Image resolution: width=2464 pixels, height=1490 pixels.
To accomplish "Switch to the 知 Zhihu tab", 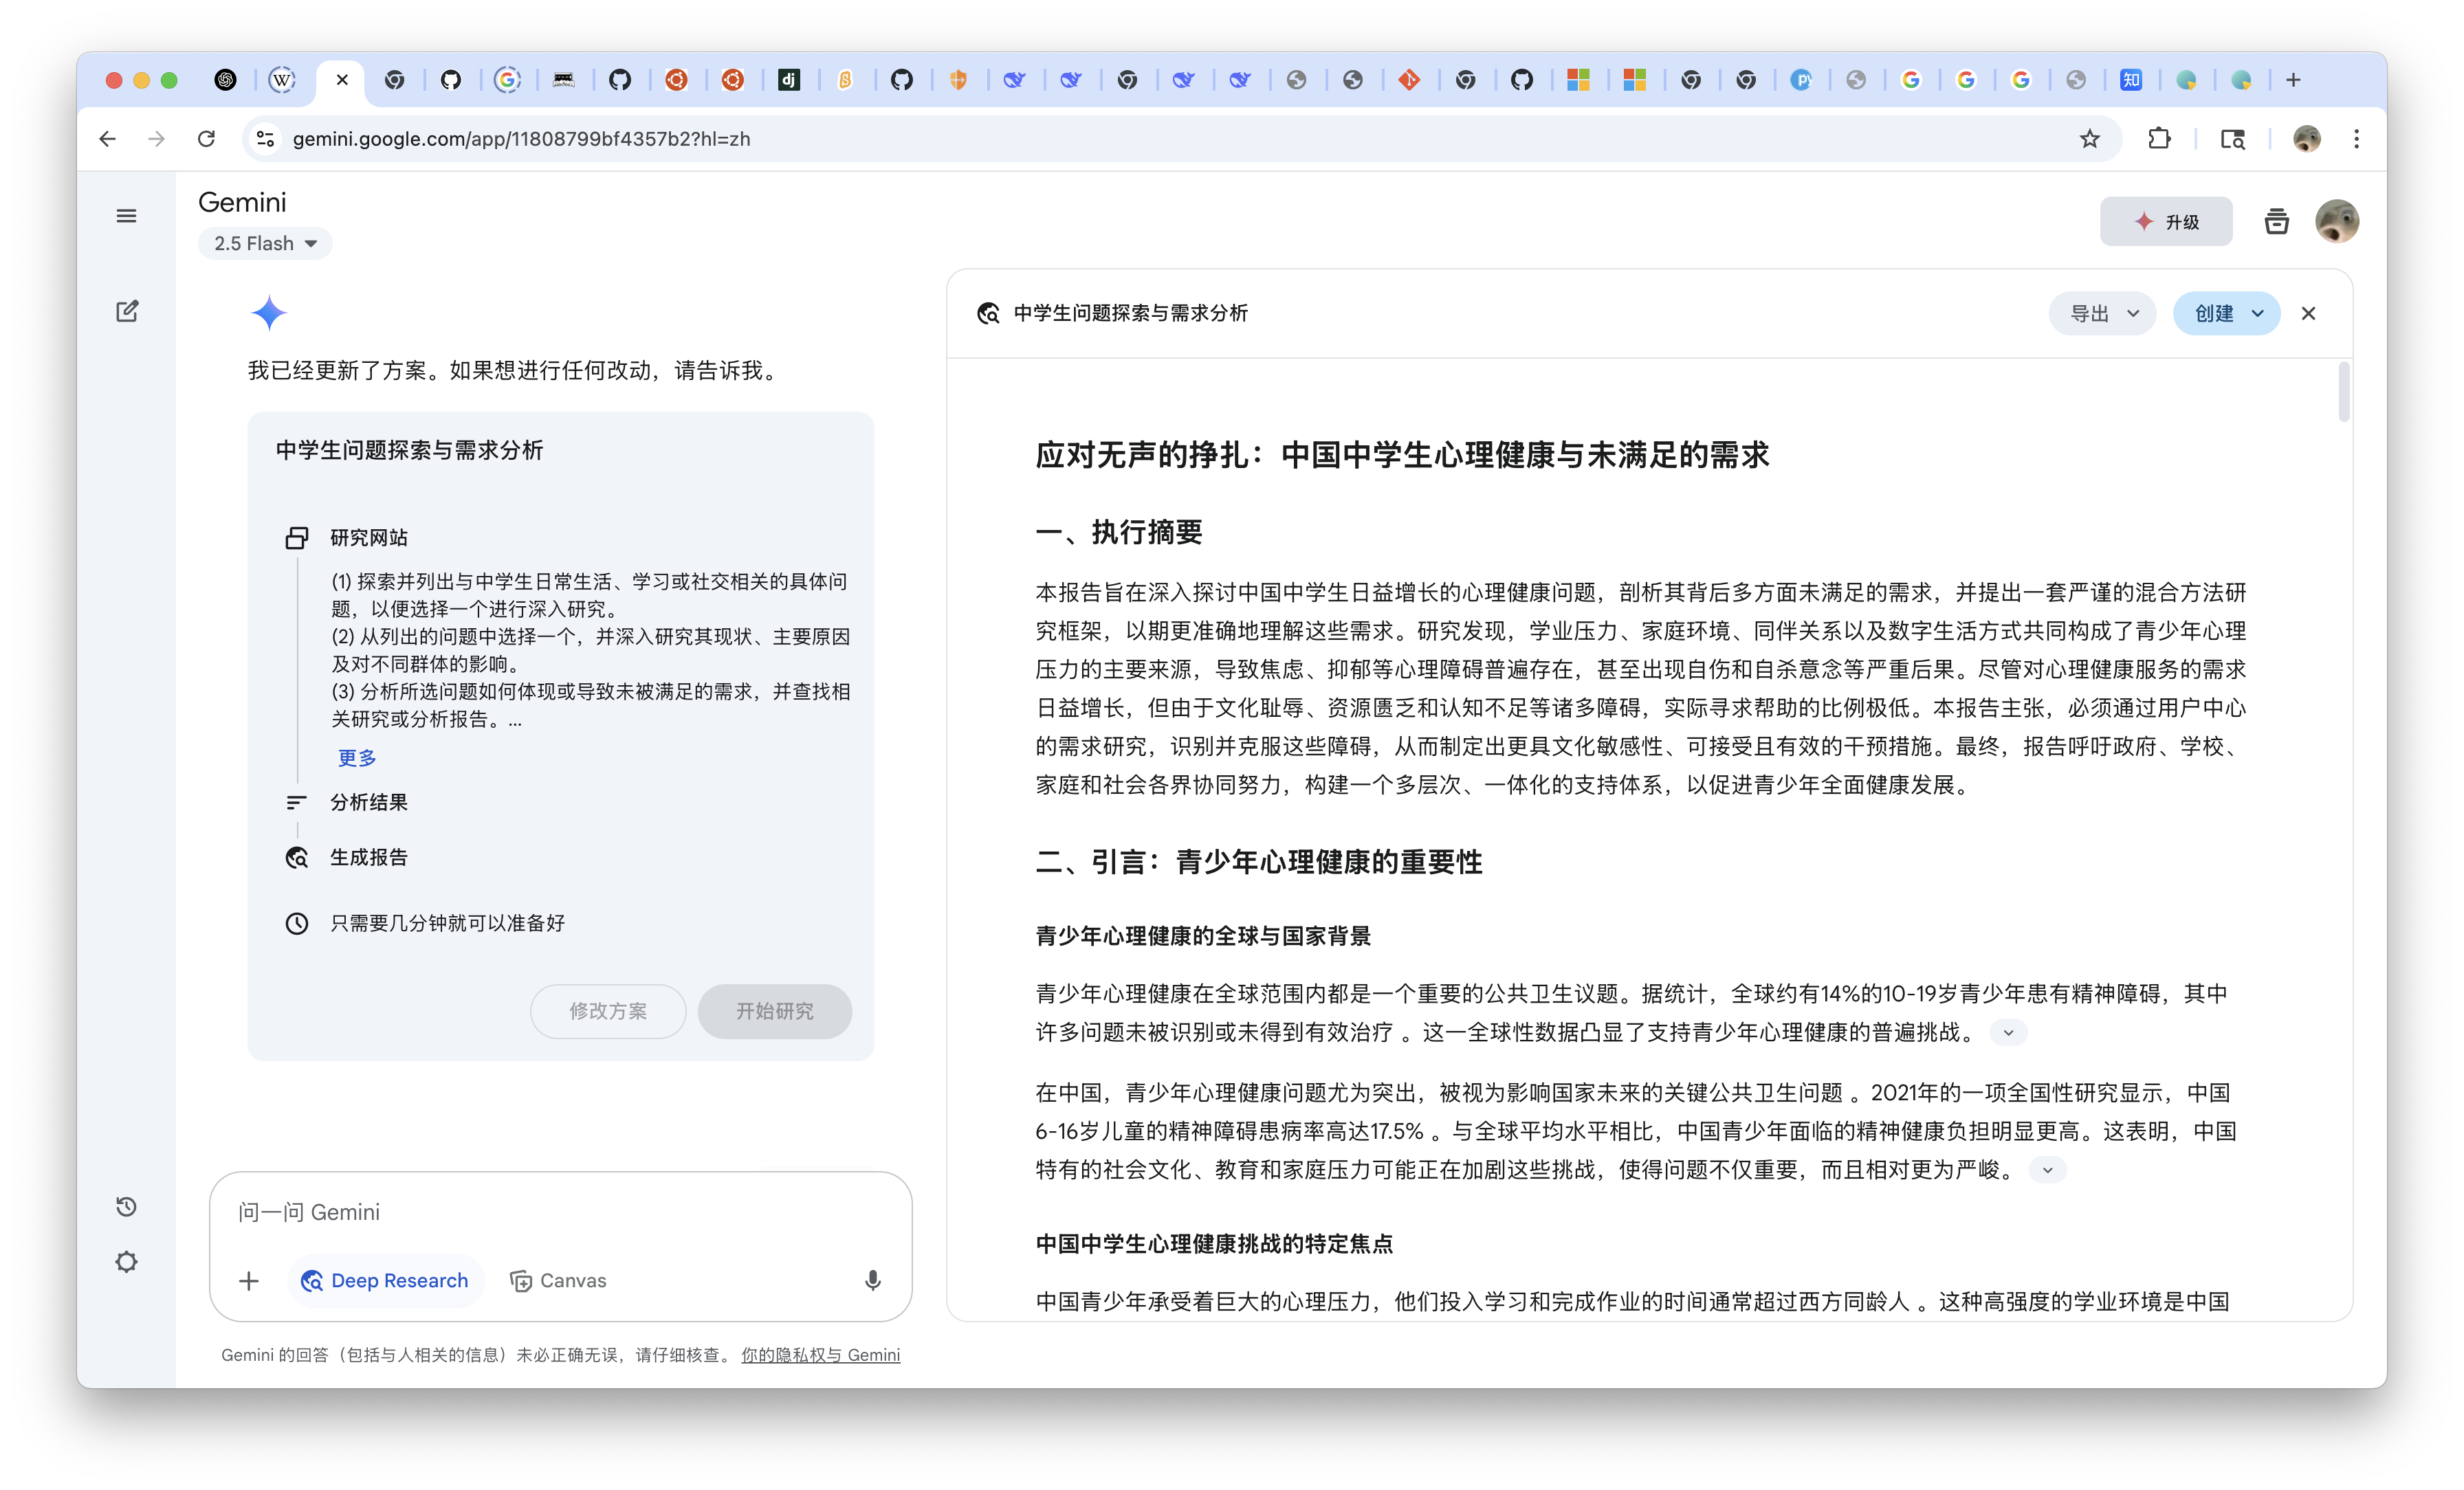I will pos(2132,80).
